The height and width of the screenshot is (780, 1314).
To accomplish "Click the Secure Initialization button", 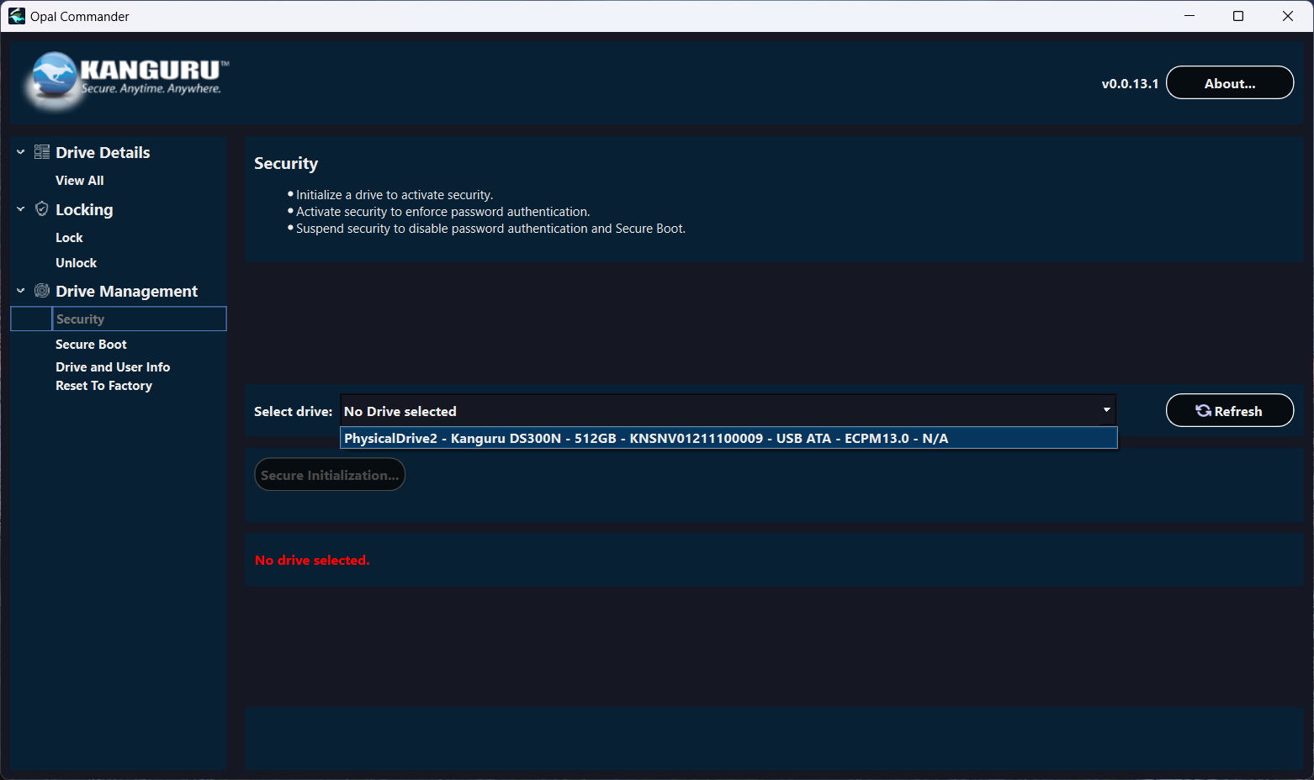I will coord(330,475).
